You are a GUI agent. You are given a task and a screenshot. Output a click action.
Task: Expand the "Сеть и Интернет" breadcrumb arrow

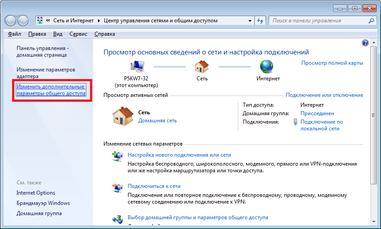point(98,21)
